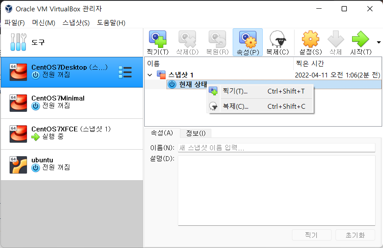The width and height of the screenshot is (383, 248).
Task: Click the ubuntu OS icon
Action: [x=18, y=165]
